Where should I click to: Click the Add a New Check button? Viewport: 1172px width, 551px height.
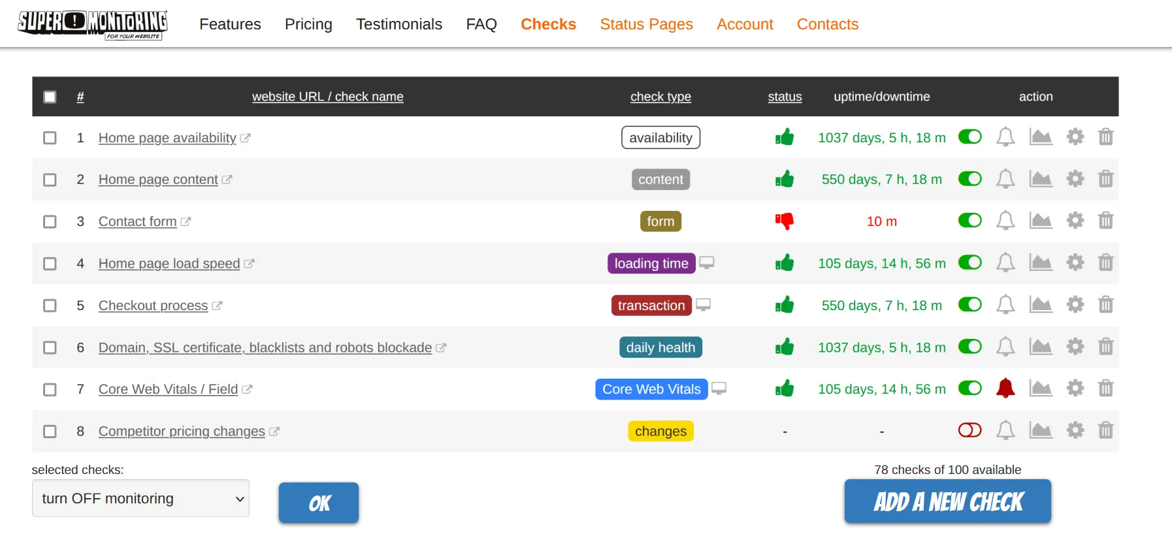(948, 501)
